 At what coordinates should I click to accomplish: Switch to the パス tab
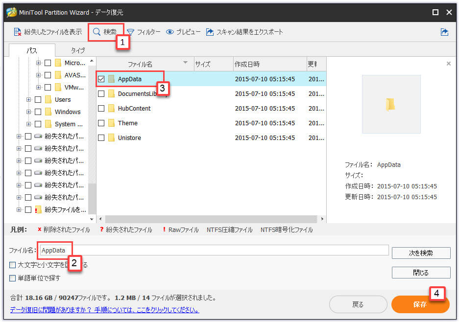pyautogui.click(x=32, y=50)
